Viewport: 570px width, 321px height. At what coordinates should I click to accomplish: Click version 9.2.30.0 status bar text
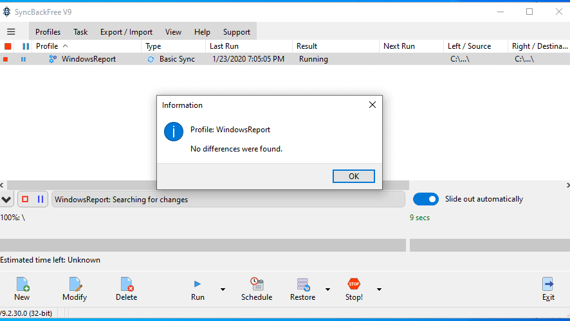[x=26, y=313]
